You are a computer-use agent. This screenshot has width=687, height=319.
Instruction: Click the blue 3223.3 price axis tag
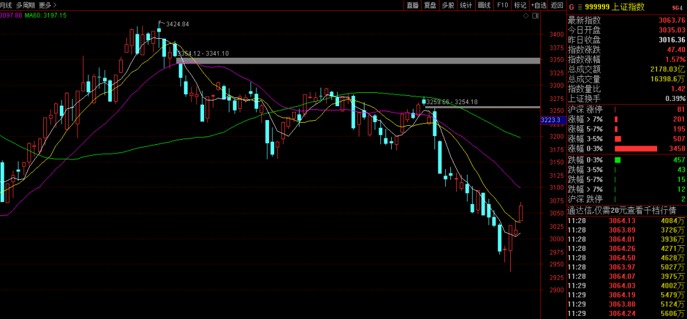tap(553, 119)
